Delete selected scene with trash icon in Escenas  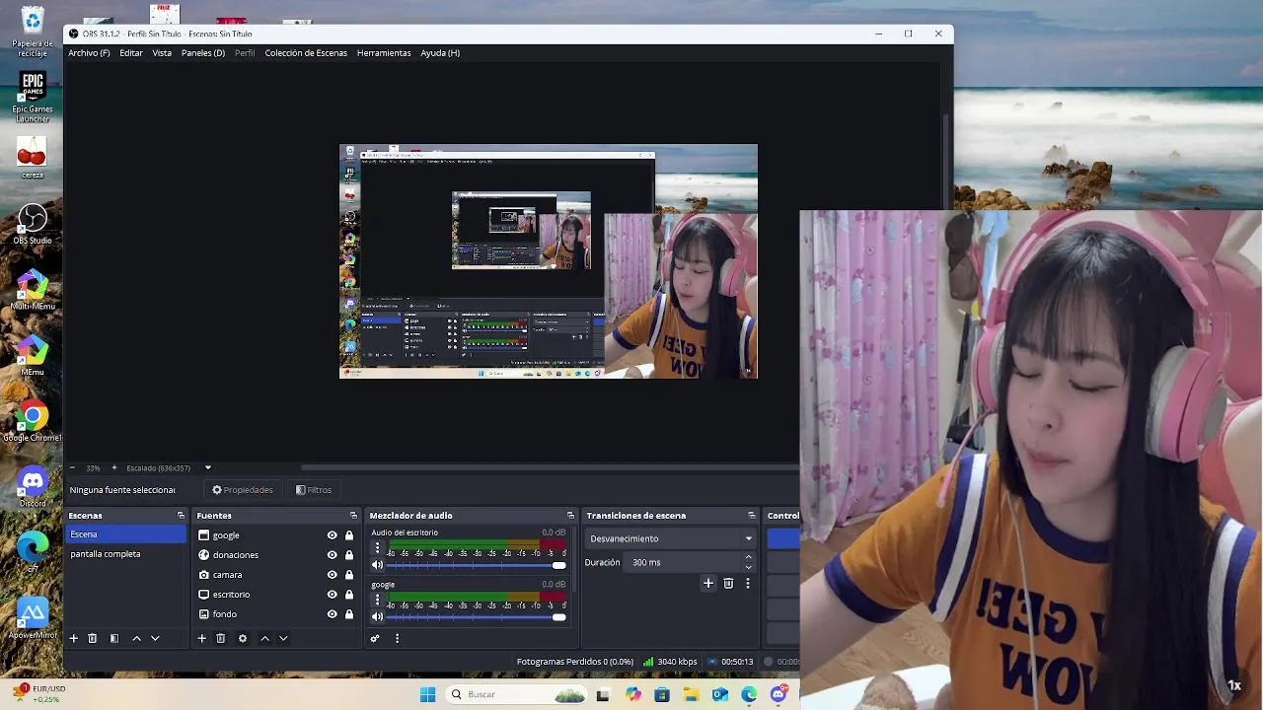pos(93,638)
